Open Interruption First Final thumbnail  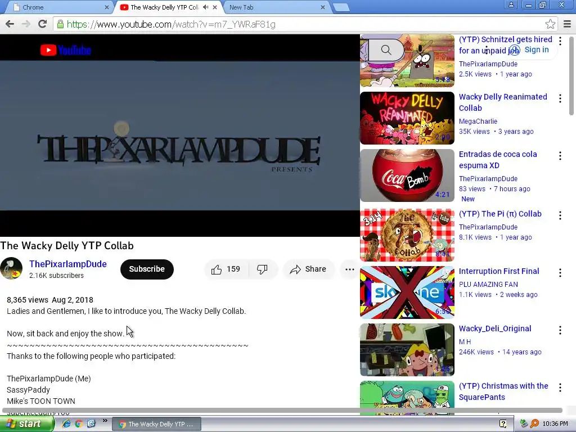pos(407,292)
